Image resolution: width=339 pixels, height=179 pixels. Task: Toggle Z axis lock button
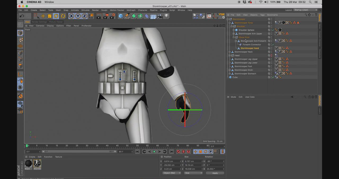click(84, 16)
